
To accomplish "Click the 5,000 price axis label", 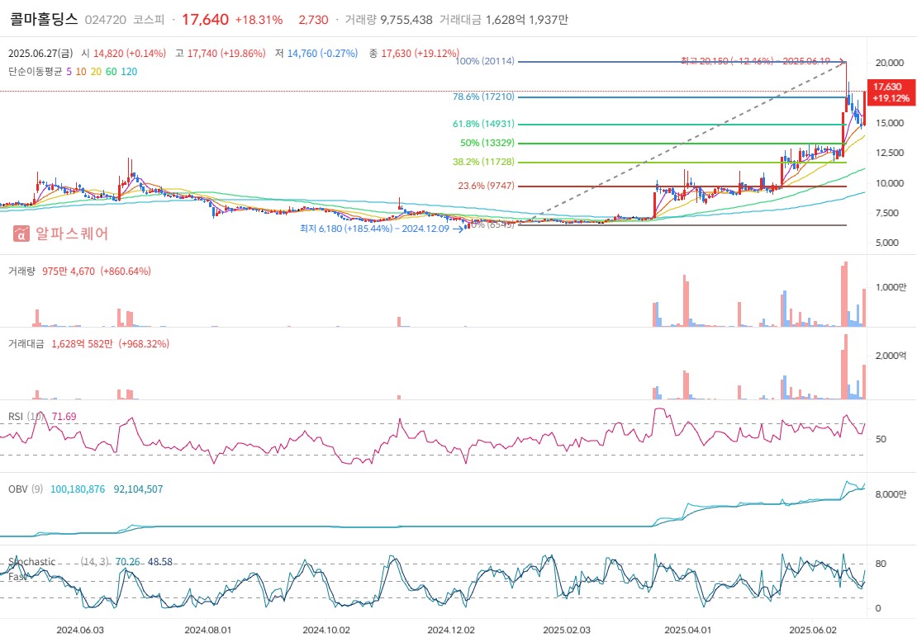I will coord(886,243).
